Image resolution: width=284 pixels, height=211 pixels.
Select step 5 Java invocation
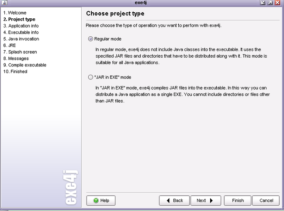tap(21, 39)
